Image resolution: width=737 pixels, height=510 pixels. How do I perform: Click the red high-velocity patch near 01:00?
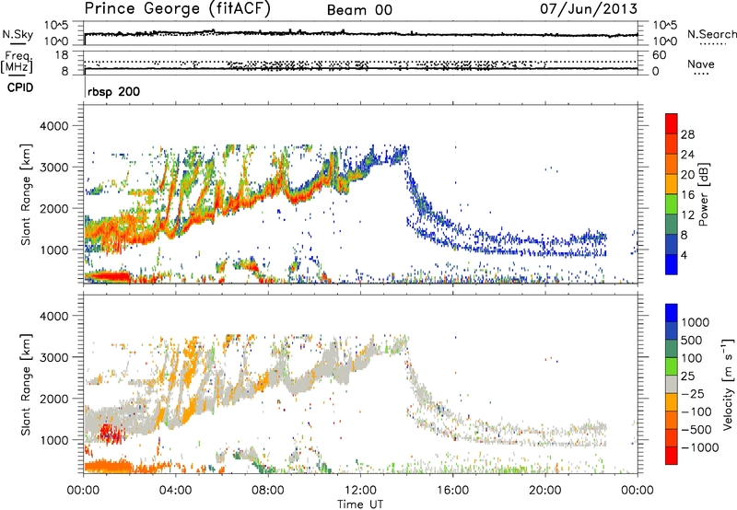click(x=110, y=433)
